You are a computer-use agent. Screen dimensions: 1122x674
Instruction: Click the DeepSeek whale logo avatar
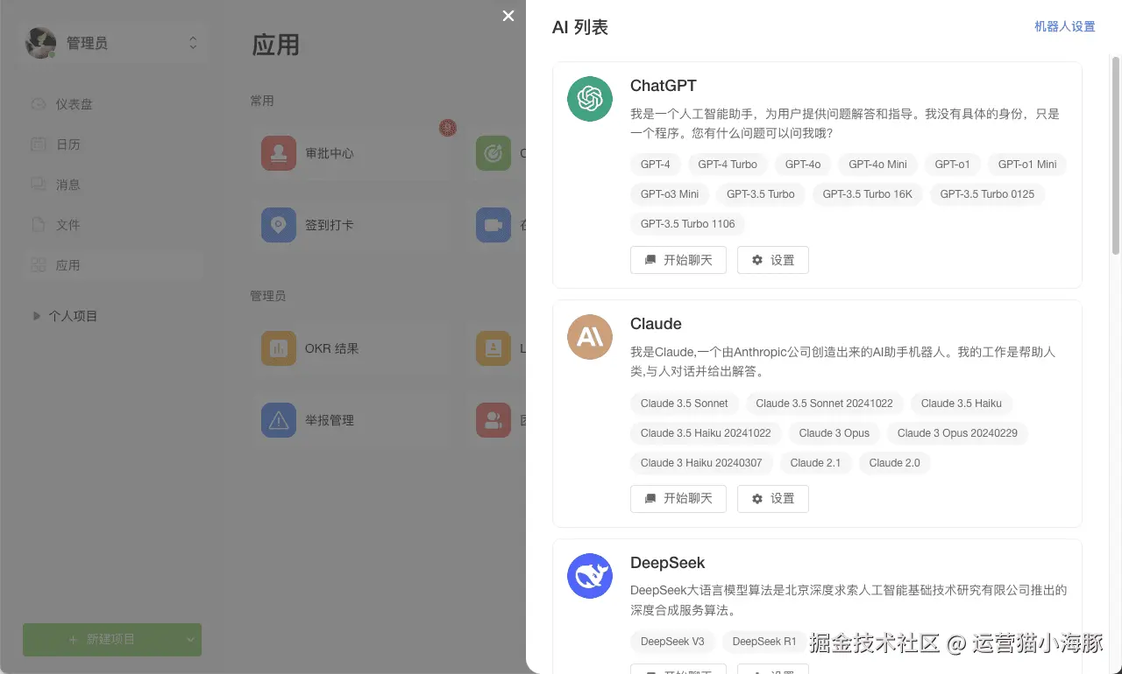pyautogui.click(x=590, y=576)
